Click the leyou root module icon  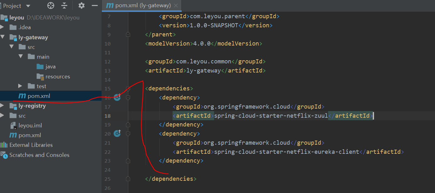[x=4, y=18]
